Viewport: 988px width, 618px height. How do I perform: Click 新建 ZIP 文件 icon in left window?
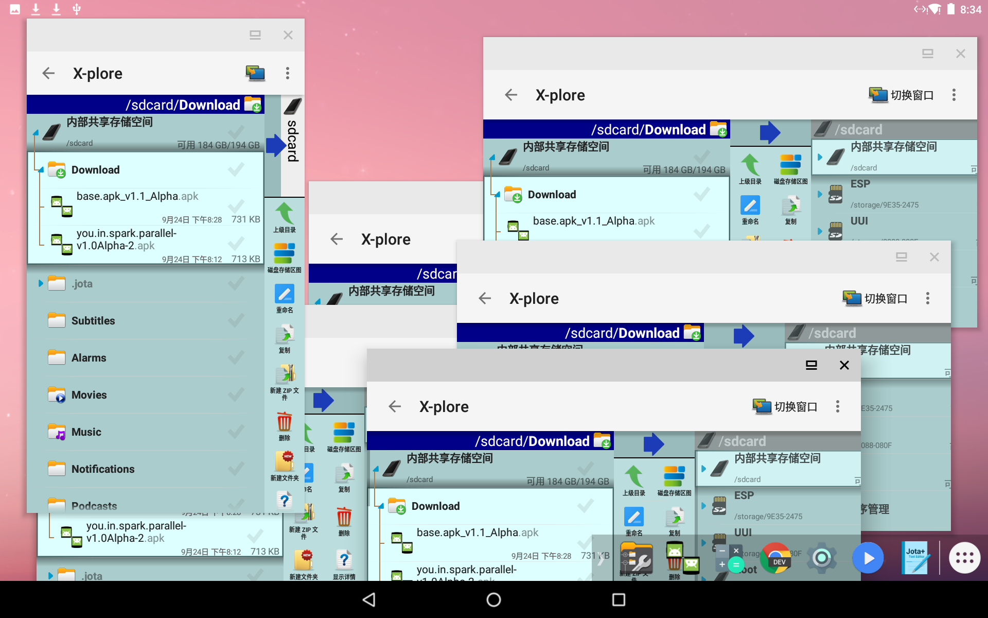(285, 375)
